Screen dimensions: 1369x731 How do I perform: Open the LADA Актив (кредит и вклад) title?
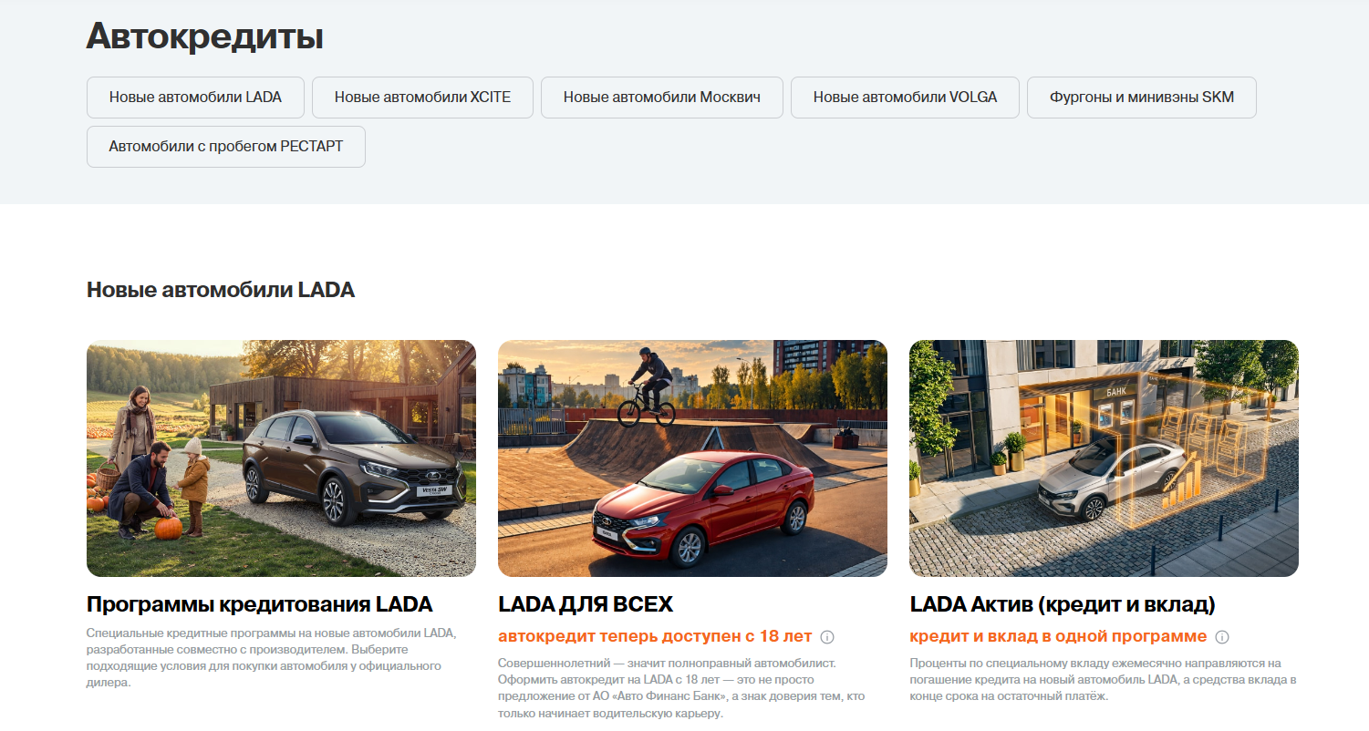1063,604
